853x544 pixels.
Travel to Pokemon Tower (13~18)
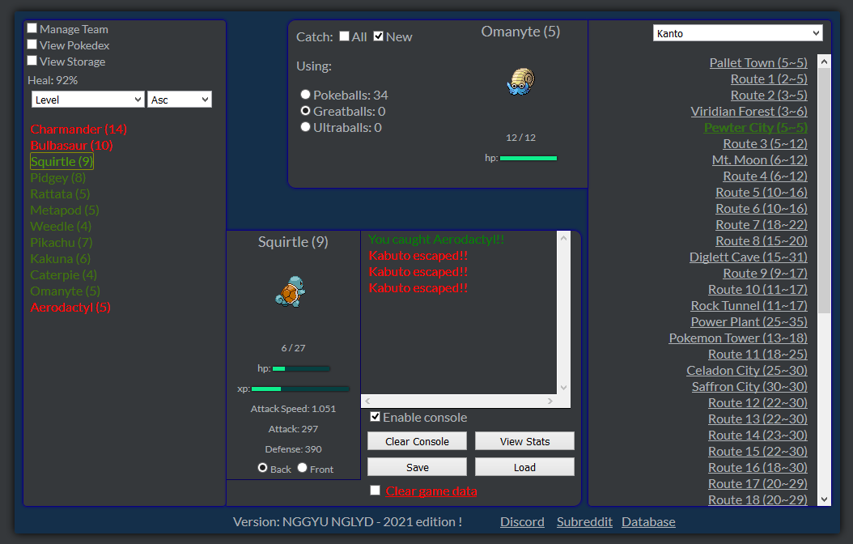pos(738,338)
